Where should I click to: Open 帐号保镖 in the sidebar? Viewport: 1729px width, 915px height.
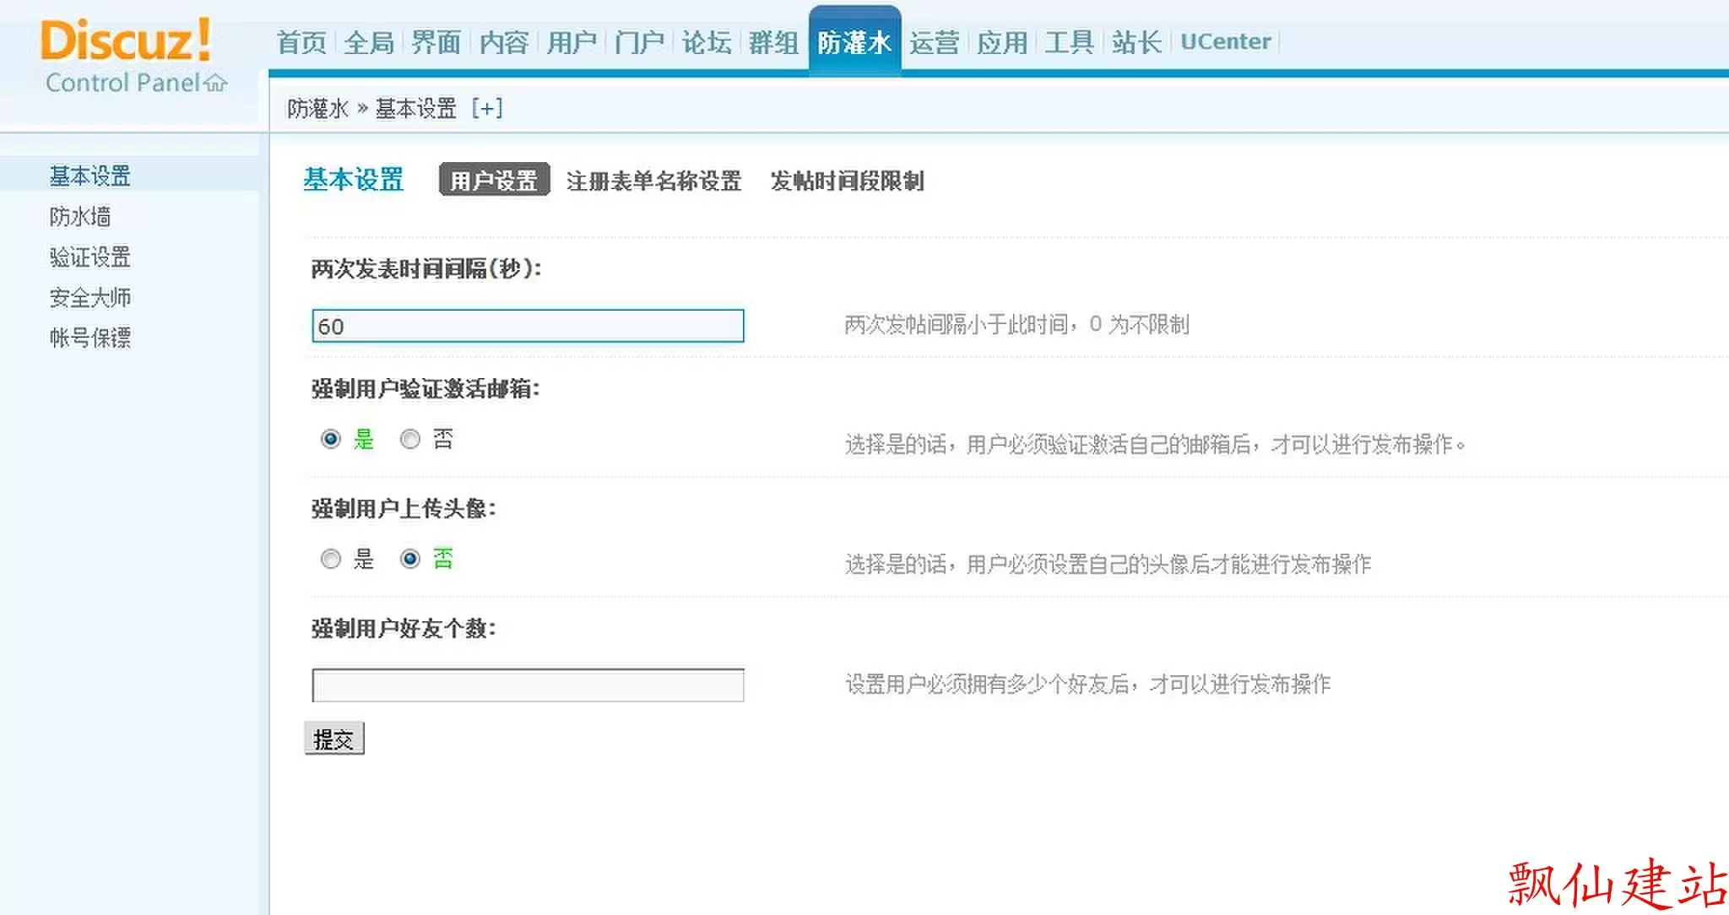[x=90, y=338]
